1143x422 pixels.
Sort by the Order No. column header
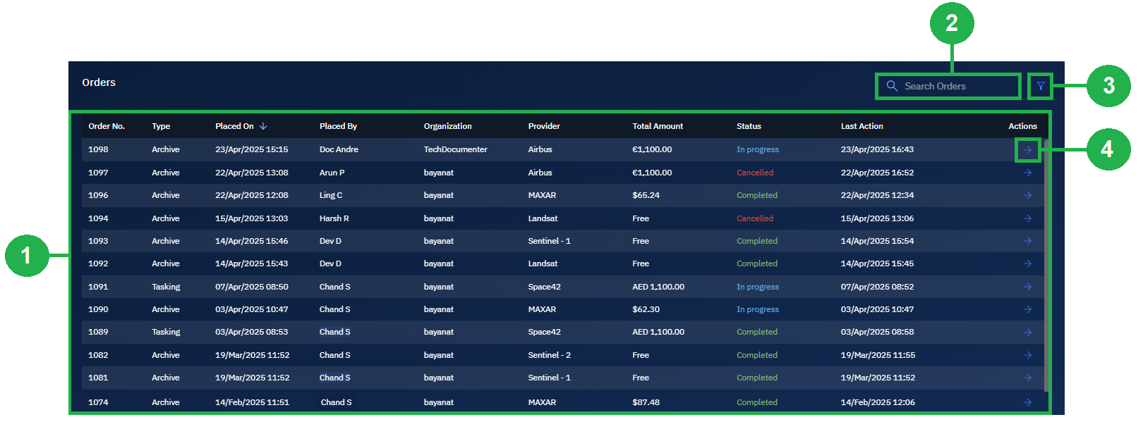click(x=107, y=126)
